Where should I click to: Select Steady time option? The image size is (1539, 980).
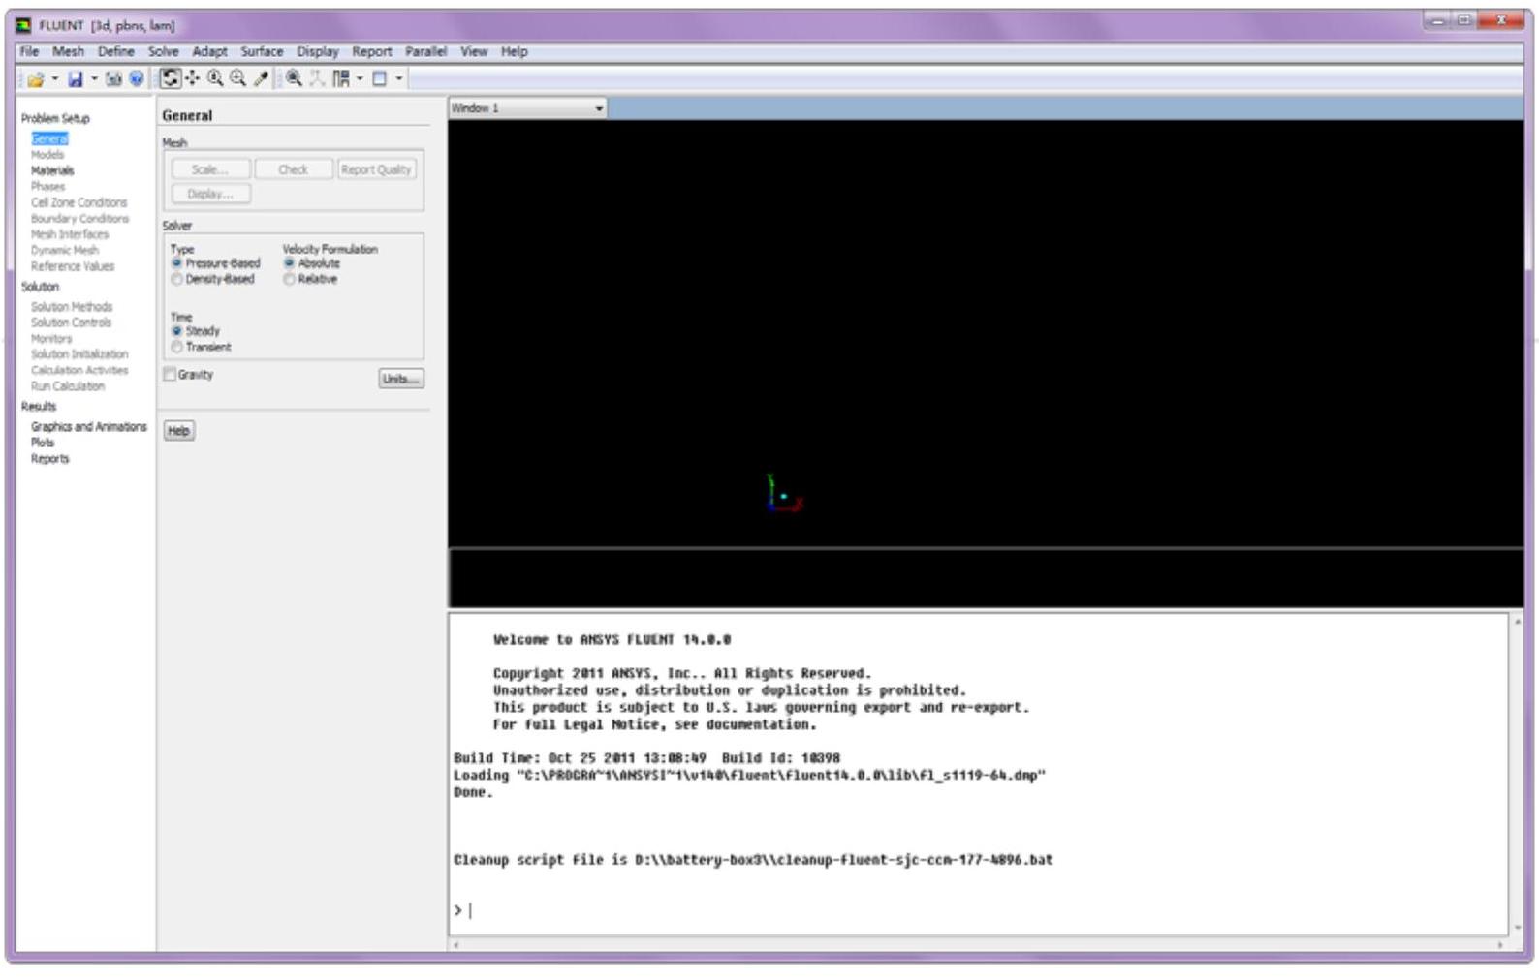(196, 331)
